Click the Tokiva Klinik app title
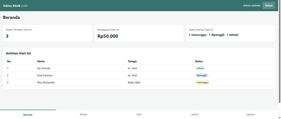The image size is (281, 119). click(12, 6)
